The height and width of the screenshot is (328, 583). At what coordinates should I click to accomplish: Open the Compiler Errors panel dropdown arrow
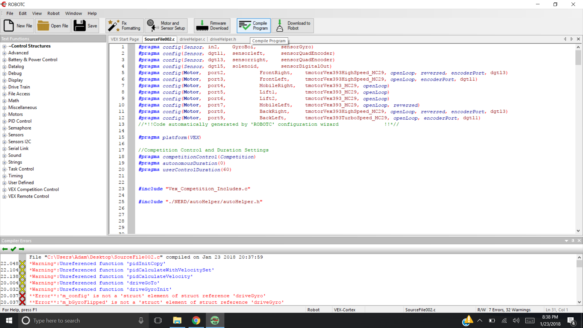coord(566,241)
